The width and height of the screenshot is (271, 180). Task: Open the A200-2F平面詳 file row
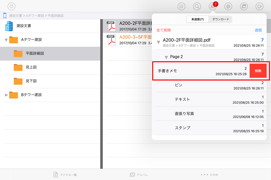(x=127, y=26)
